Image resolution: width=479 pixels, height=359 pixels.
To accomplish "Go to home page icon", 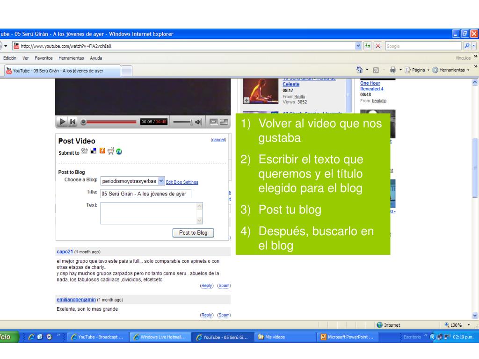I will (360, 70).
